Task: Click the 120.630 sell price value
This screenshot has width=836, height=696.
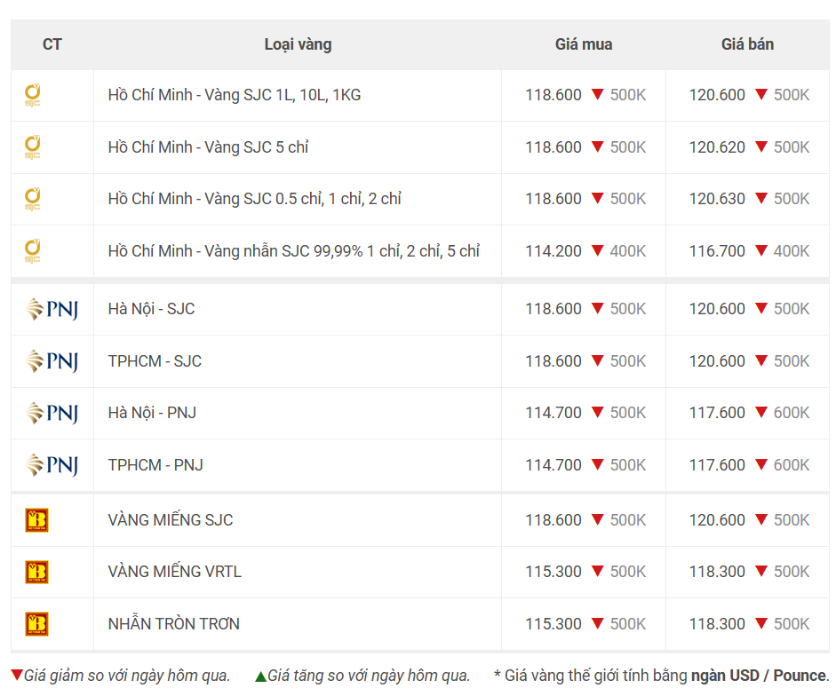Action: coord(717,199)
